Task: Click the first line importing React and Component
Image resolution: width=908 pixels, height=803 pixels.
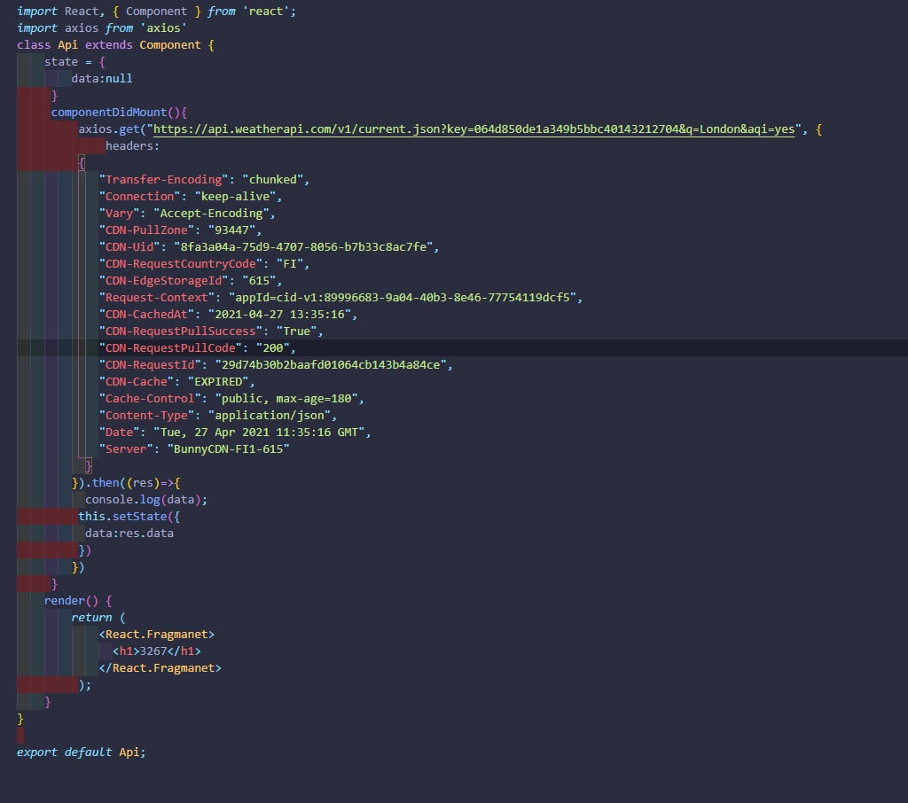Action: 156,11
